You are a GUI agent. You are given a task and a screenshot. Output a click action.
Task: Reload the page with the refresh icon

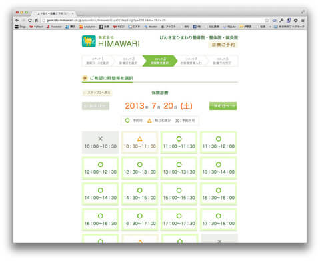point(30,20)
